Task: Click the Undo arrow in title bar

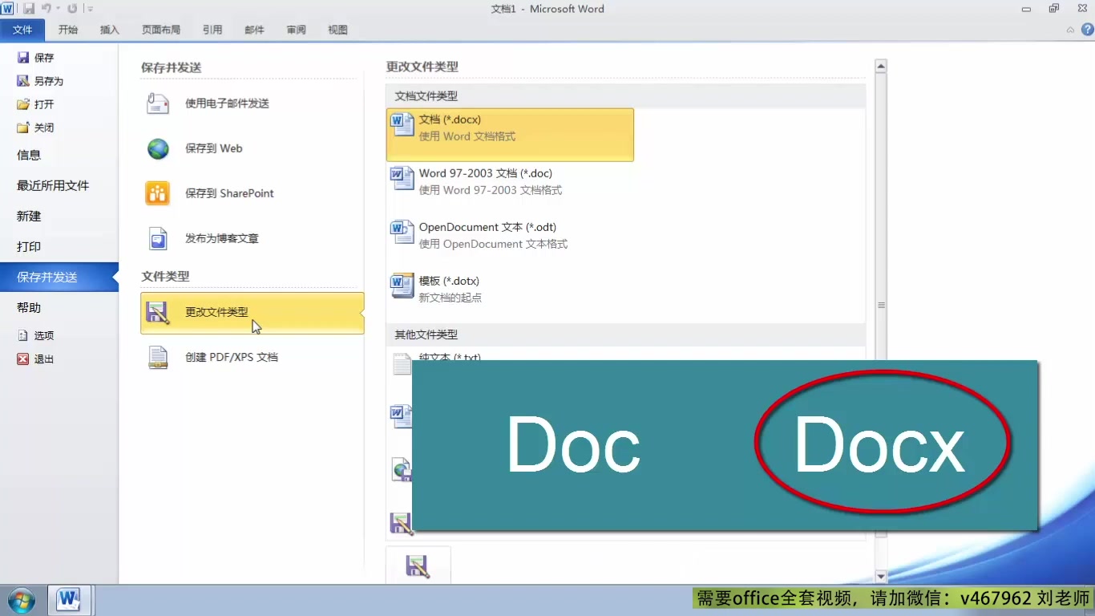Action: point(46,9)
